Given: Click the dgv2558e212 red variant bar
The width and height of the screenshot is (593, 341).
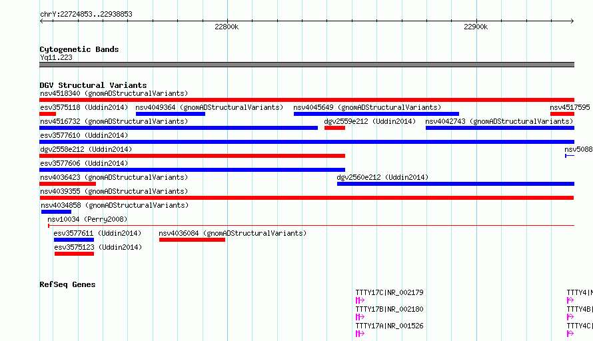Looking at the screenshot, I should pyautogui.click(x=192, y=156).
